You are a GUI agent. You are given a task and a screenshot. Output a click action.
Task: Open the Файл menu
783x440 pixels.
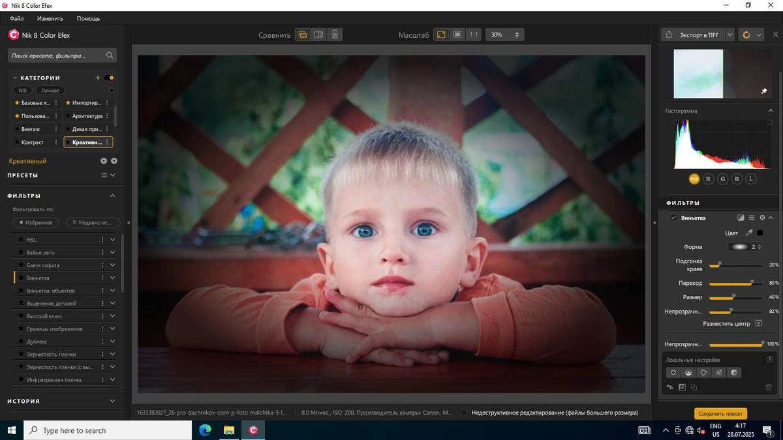(16, 19)
